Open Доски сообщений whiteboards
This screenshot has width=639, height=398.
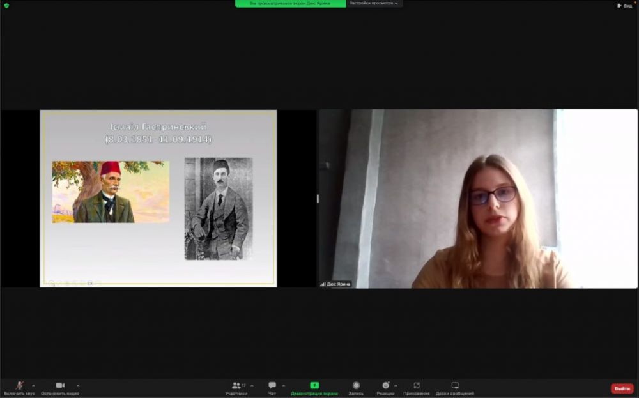(455, 387)
